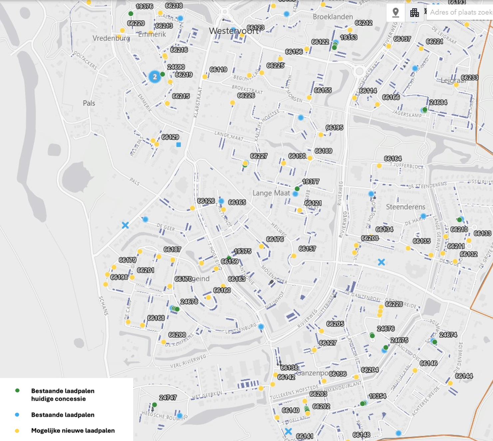Select the yellow marker below label 66195

click(321, 135)
